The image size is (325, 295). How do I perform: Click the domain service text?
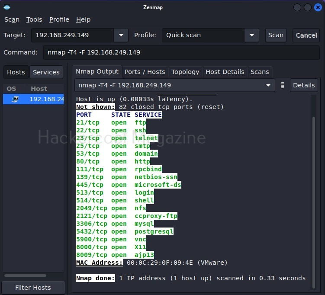[x=146, y=154]
